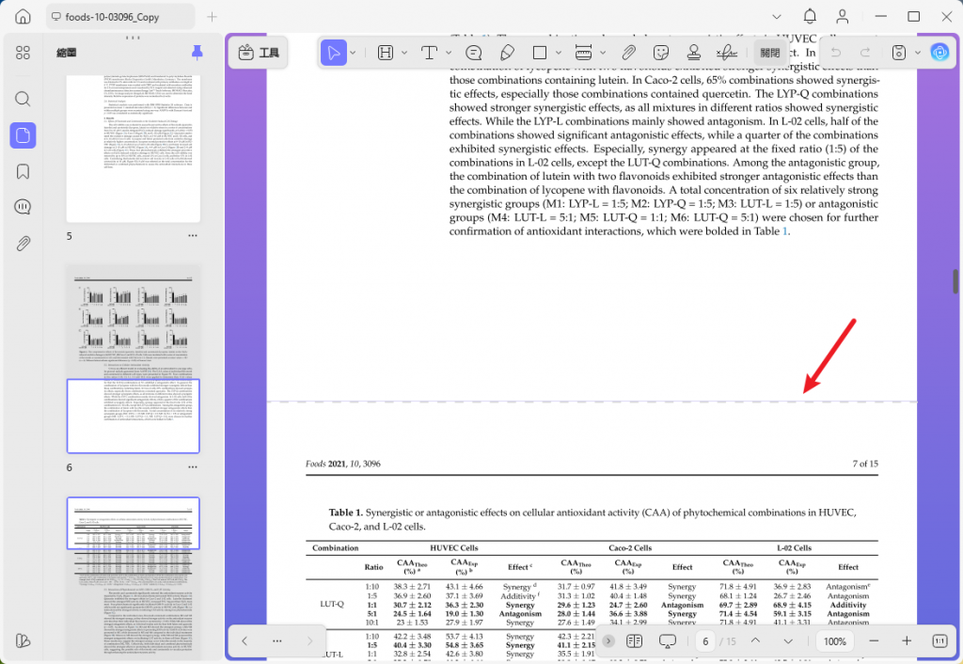963x664 pixels.
Task: Open page 6 thumbnail options menu
Action: pyautogui.click(x=193, y=467)
